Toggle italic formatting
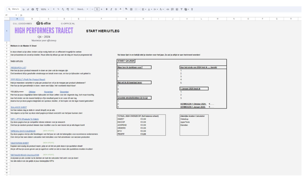 (111, 9)
